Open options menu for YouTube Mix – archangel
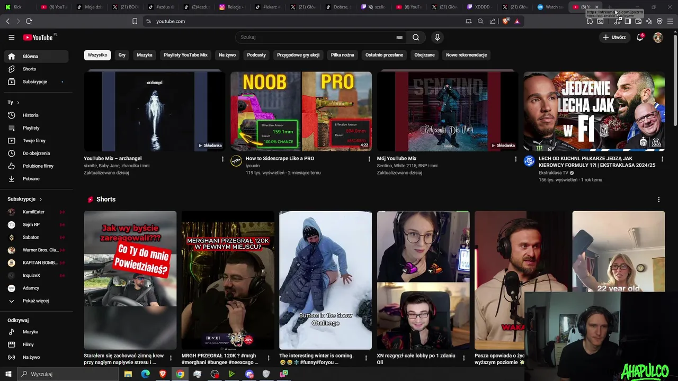Screen dimensions: 678x381 [222, 159]
